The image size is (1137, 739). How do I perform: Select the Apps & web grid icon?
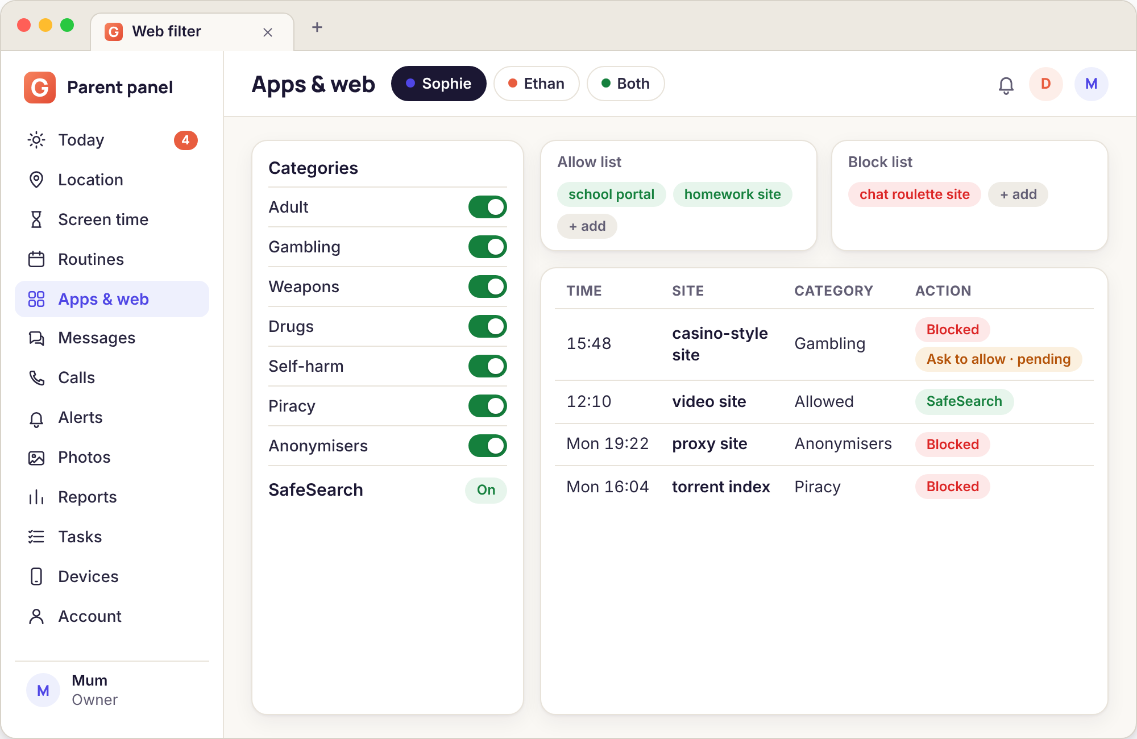(36, 299)
